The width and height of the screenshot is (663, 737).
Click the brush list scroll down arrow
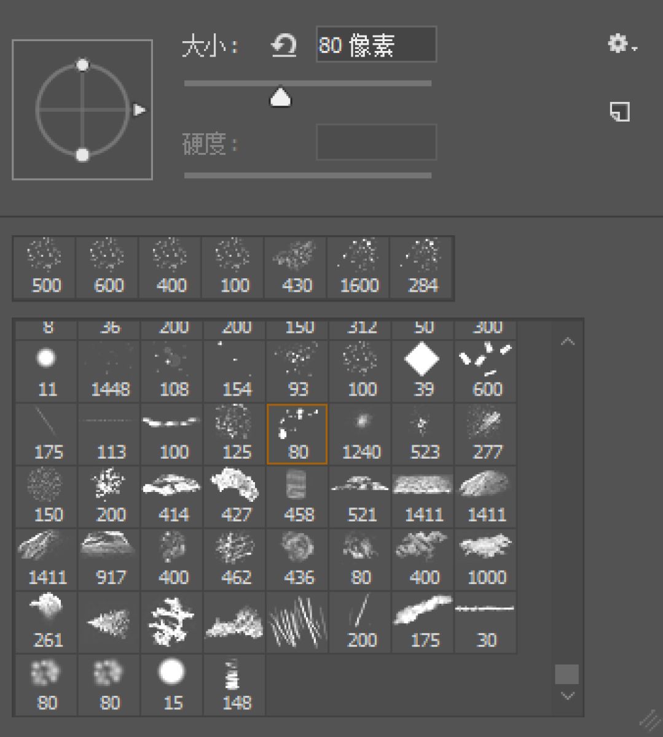coord(568,696)
